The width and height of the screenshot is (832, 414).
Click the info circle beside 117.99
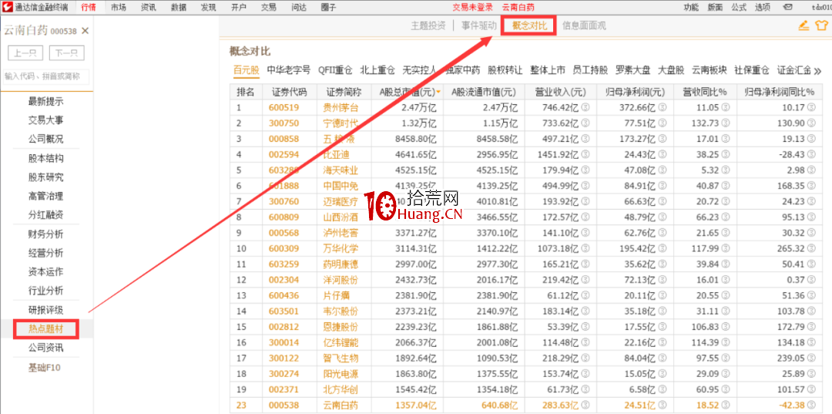(726, 248)
